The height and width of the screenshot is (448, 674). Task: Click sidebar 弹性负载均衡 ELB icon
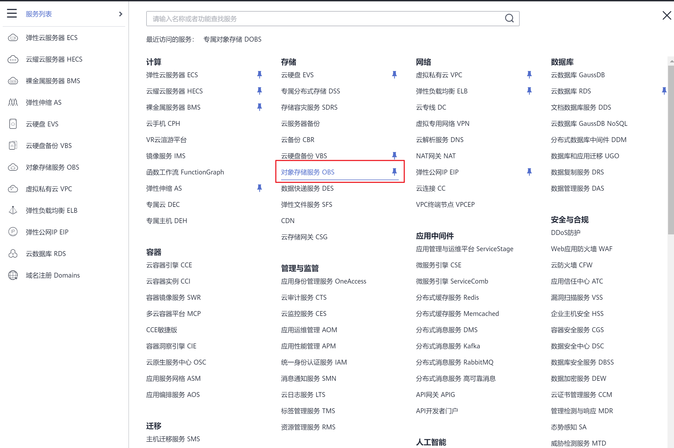tap(13, 211)
